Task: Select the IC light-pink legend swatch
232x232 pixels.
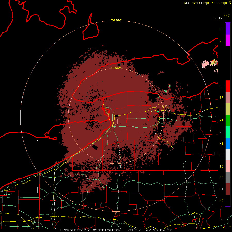Action: tap(228, 166)
